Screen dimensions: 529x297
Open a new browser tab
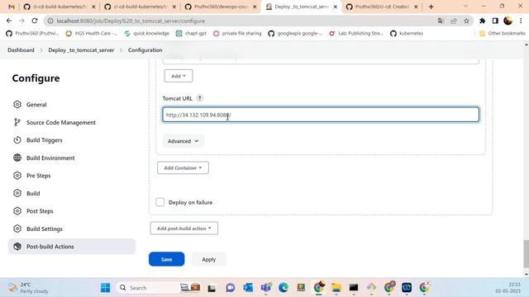click(431, 7)
